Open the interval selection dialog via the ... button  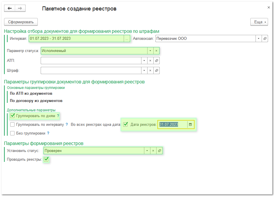click(127, 38)
